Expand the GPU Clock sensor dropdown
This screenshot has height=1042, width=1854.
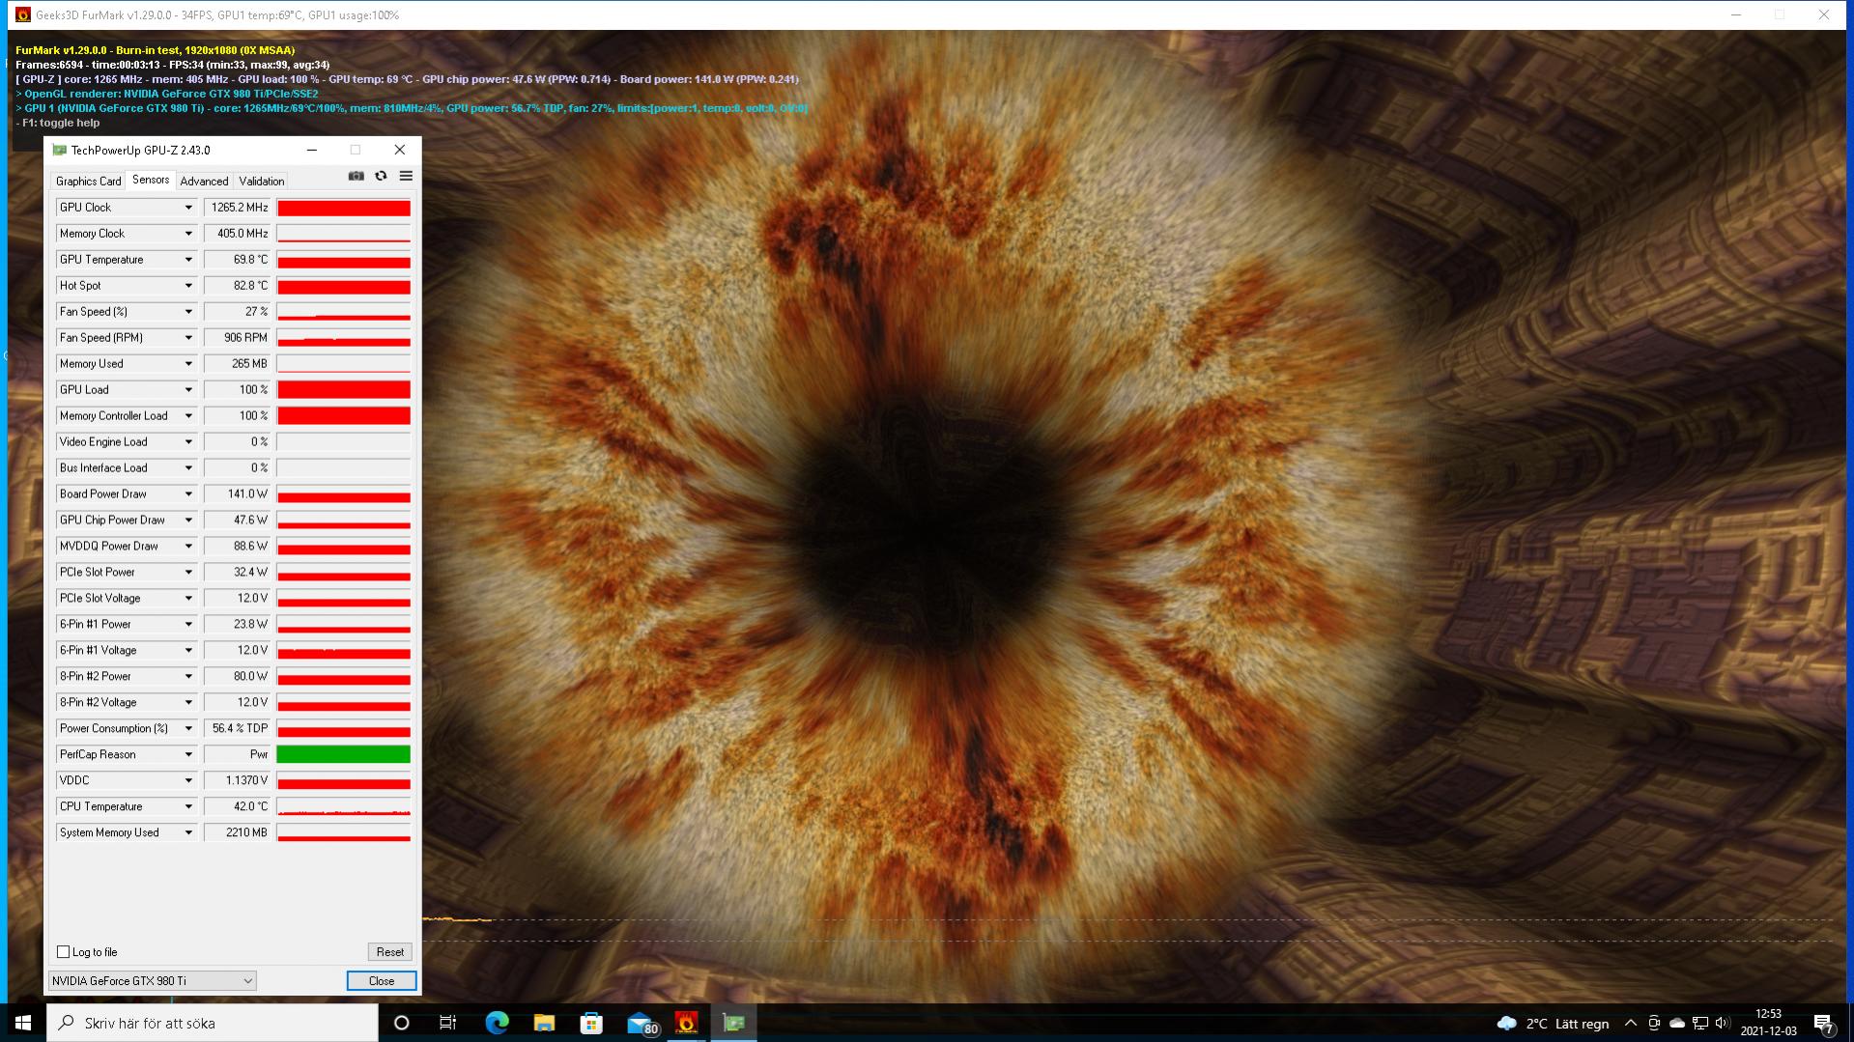pyautogui.click(x=188, y=208)
